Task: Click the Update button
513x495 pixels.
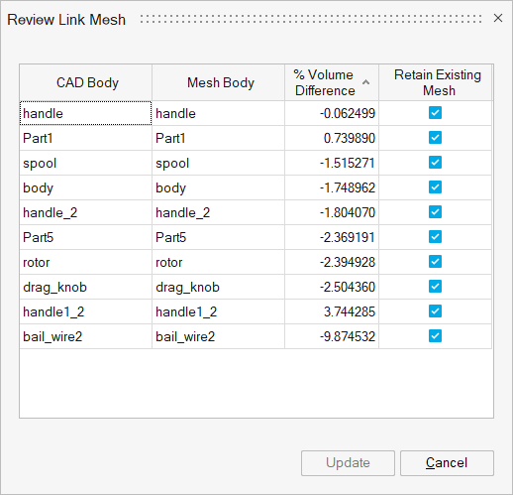Action: pyautogui.click(x=348, y=463)
